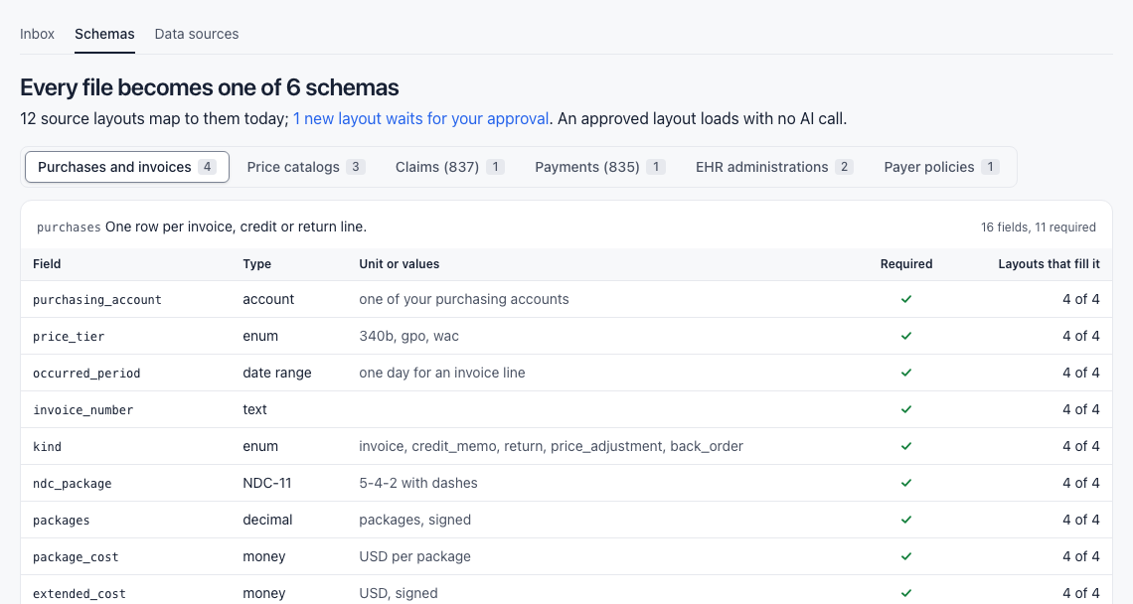Viewport: 1133px width, 604px height.
Task: Click required checkmark for extended_cost
Action: 906,594
